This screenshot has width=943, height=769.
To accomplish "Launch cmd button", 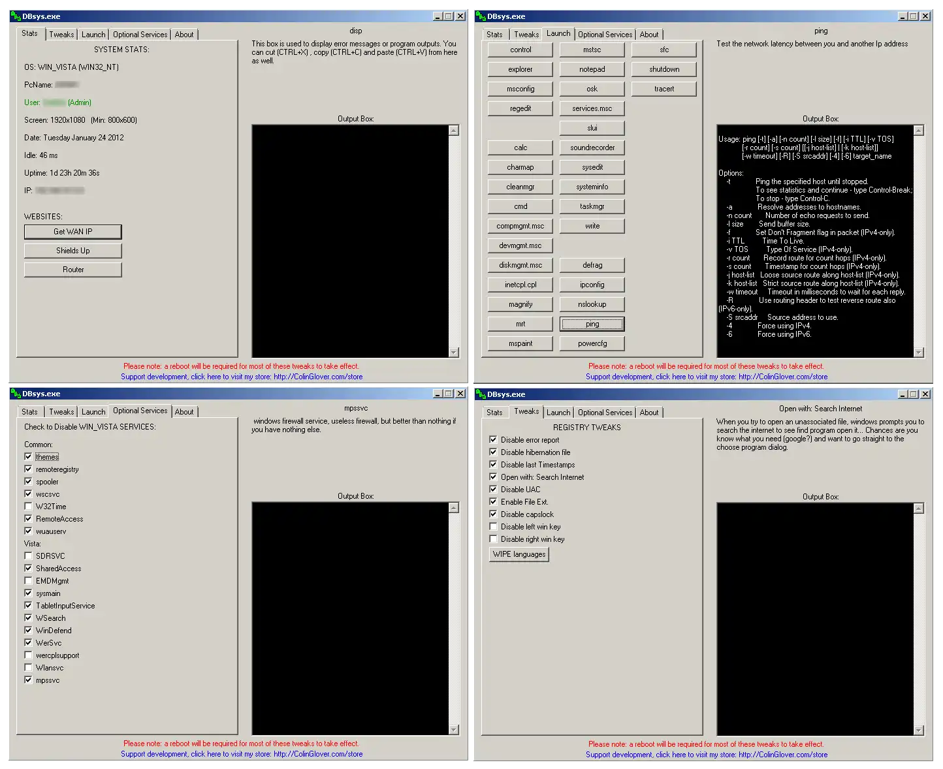I will tap(520, 206).
